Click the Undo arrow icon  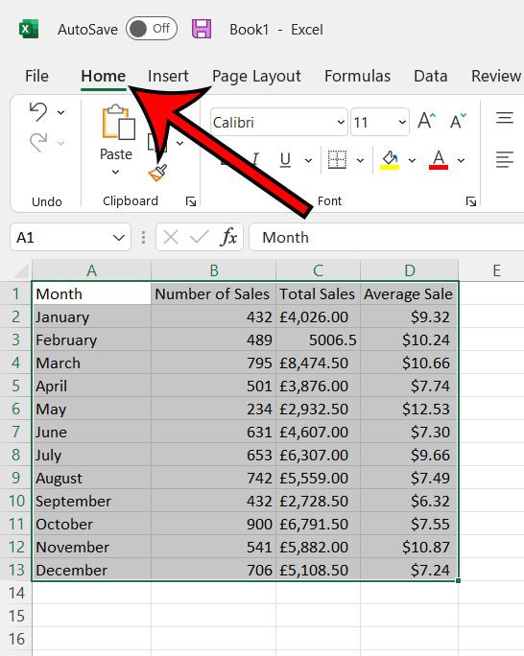(x=38, y=112)
